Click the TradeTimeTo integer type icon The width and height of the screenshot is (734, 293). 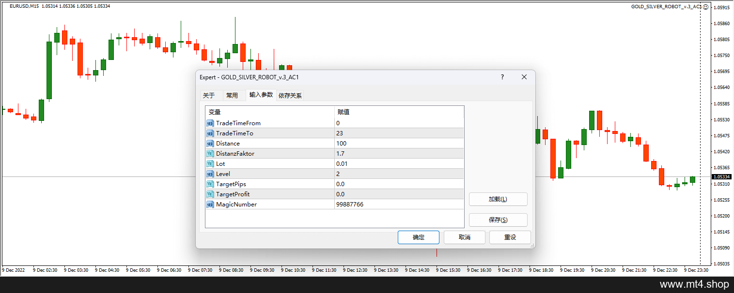pos(210,133)
